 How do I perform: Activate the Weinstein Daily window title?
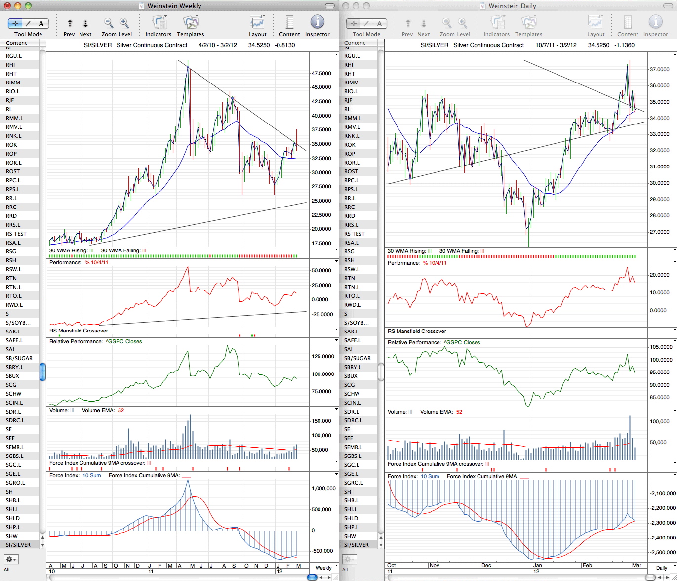512,6
